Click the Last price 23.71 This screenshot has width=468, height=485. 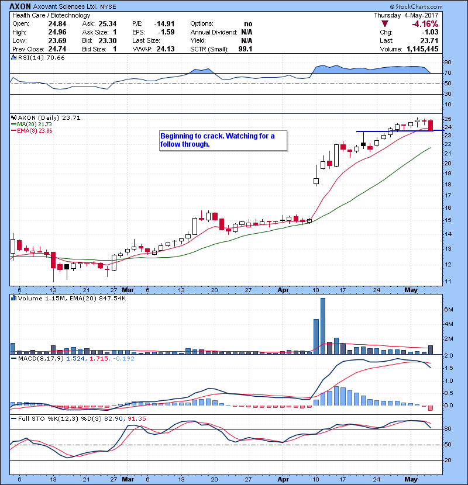(429, 40)
